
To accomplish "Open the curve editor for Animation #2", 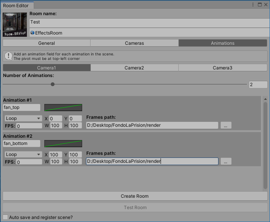I will pos(63,143).
